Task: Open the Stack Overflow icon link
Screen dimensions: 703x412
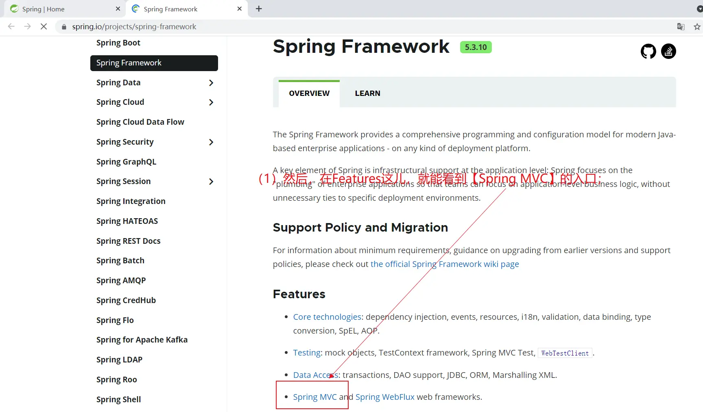Action: (x=668, y=51)
